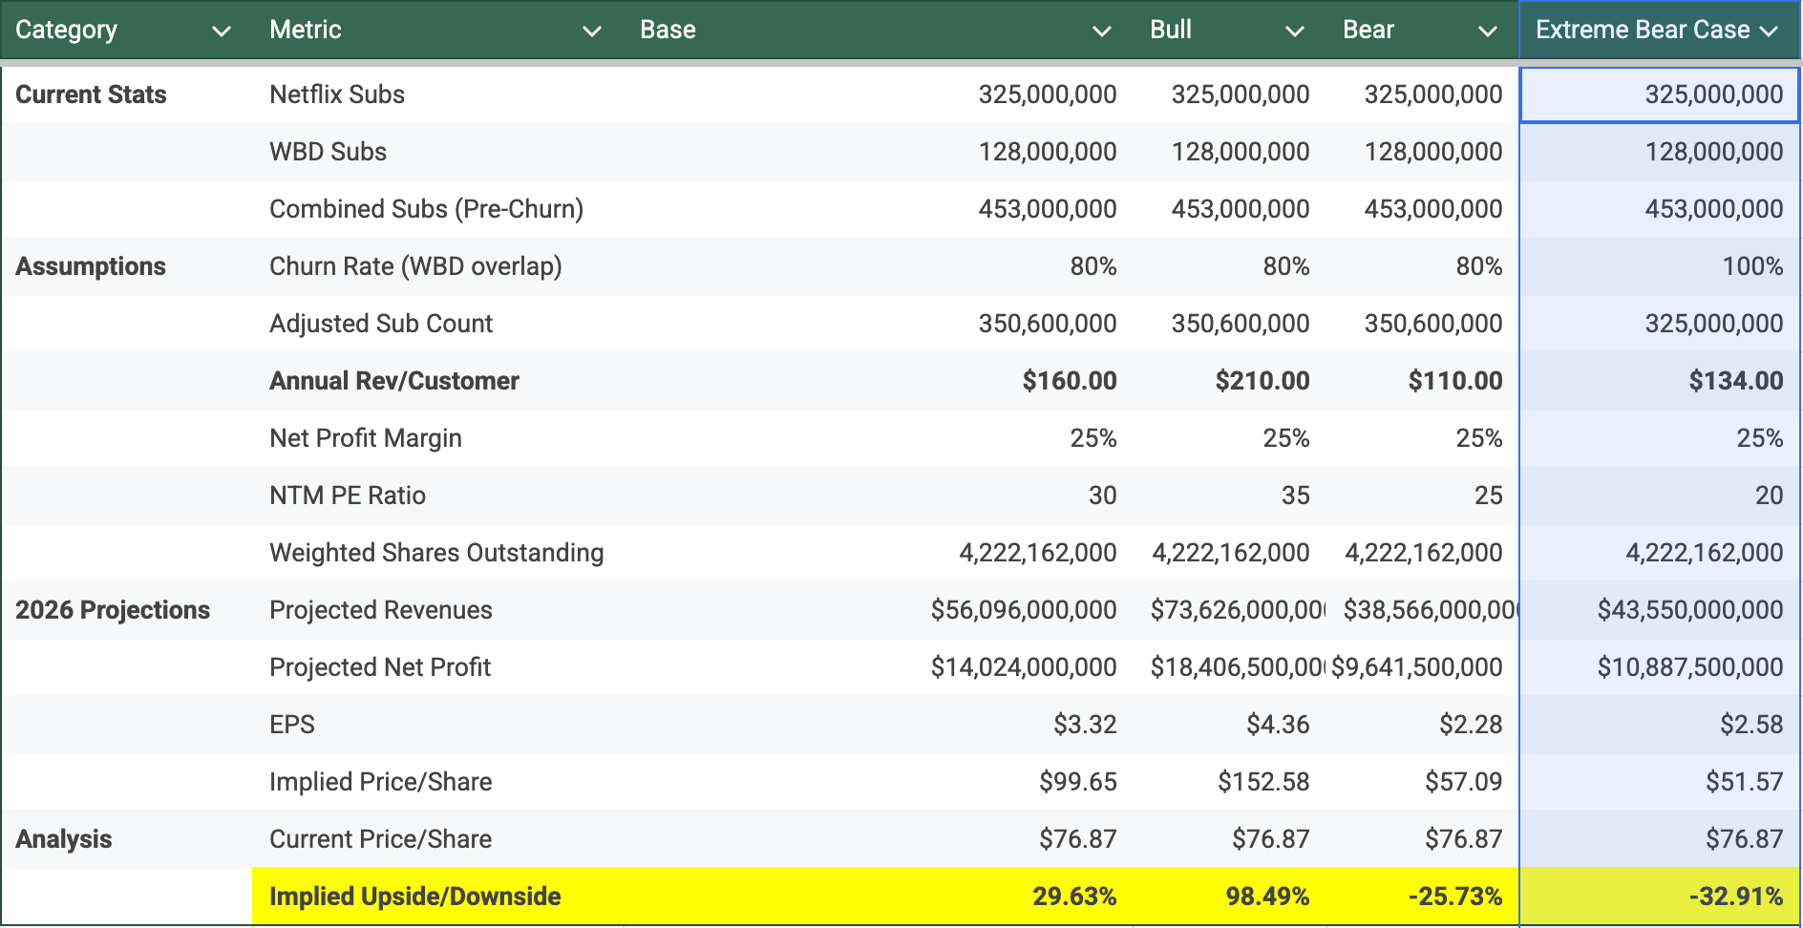This screenshot has height=928, width=1803.
Task: Select the Metric header text
Action: tap(306, 30)
